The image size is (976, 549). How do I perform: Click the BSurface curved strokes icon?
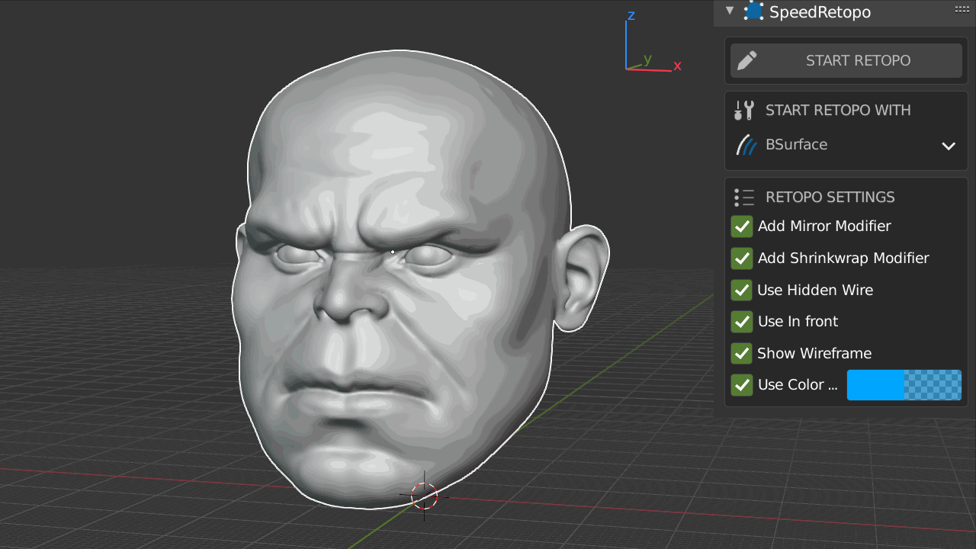744,145
